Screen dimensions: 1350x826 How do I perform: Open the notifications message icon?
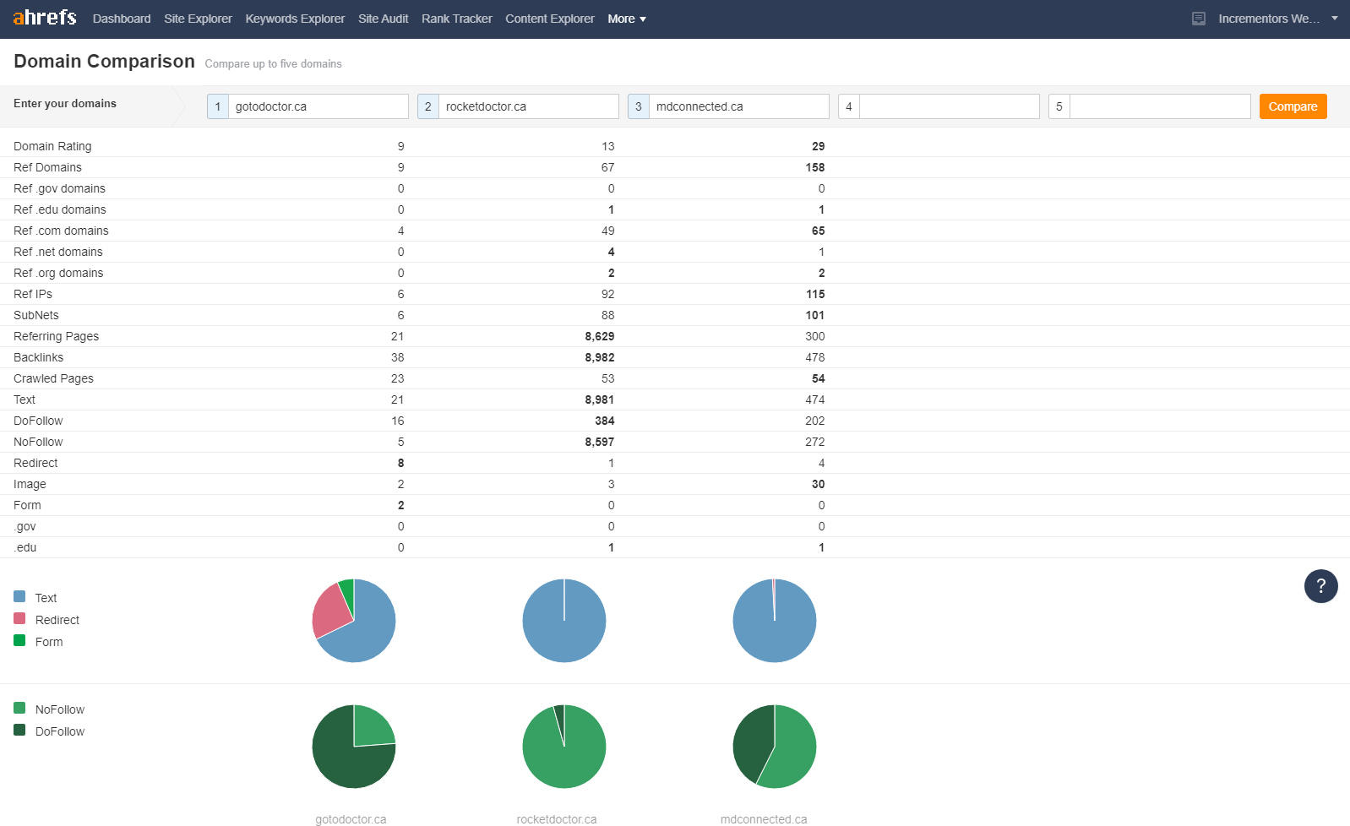point(1198,19)
